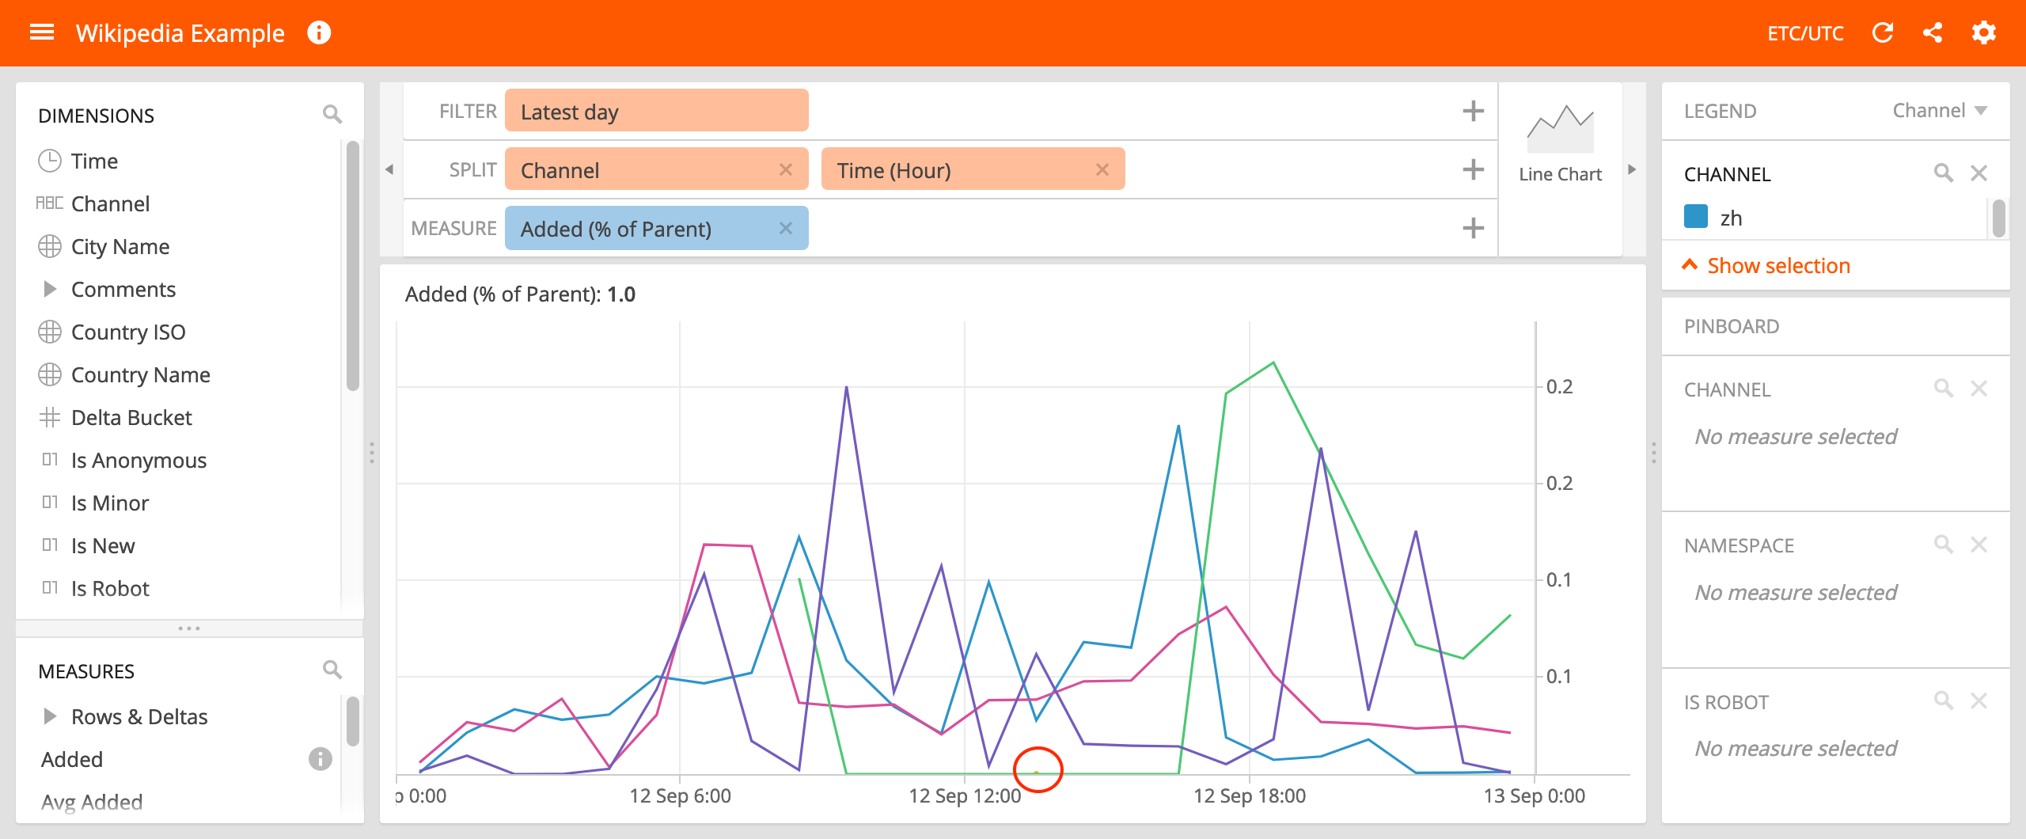Click the Latest day filter pill
The width and height of the screenshot is (2026, 839).
tap(655, 111)
